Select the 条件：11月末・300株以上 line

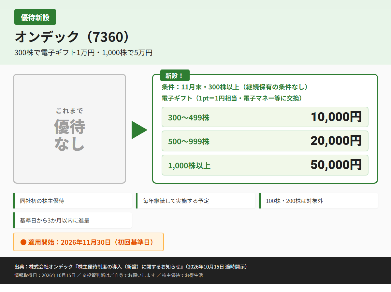point(235,87)
